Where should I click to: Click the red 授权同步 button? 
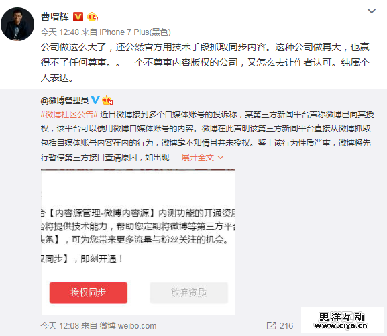pos(89,292)
